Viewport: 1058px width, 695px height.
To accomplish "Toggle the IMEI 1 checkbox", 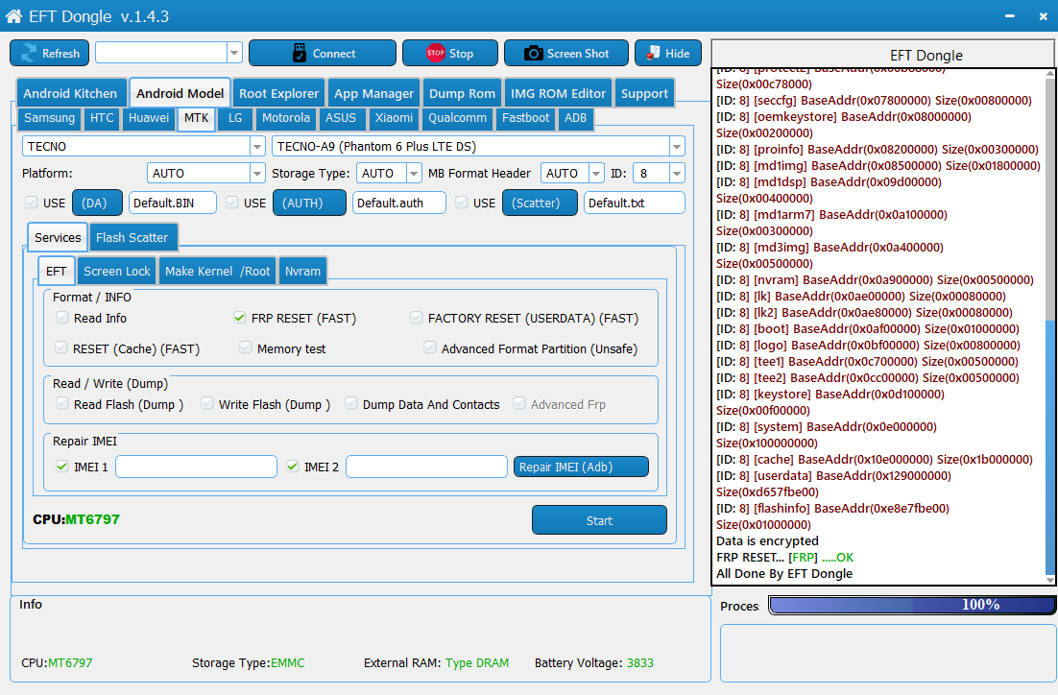I will click(62, 467).
